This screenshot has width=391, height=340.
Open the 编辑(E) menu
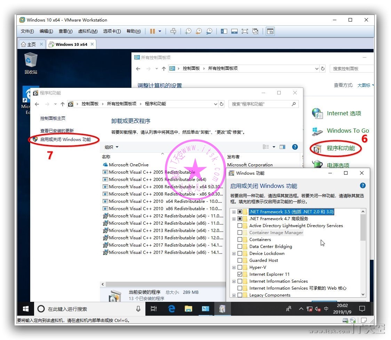(46, 31)
